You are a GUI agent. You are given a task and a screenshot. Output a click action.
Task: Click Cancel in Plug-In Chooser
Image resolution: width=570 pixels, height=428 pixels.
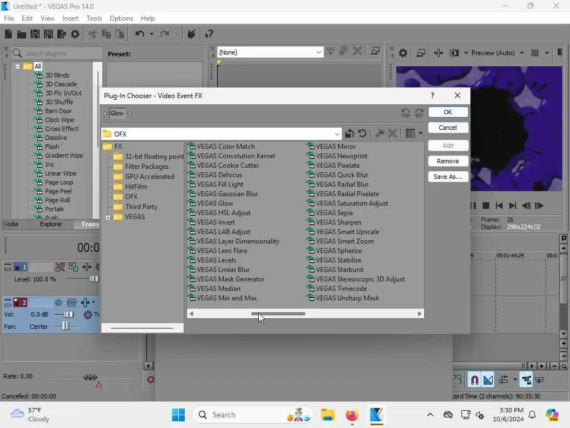click(x=448, y=128)
